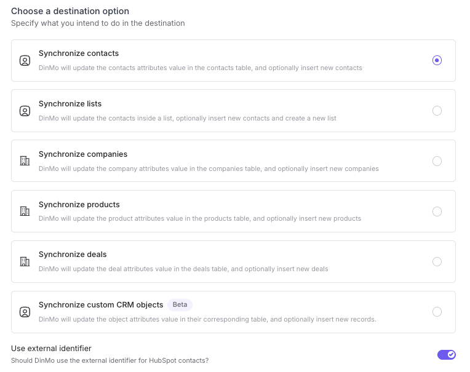
Task: Choose the Synchronize companies radio button
Action: [x=437, y=161]
